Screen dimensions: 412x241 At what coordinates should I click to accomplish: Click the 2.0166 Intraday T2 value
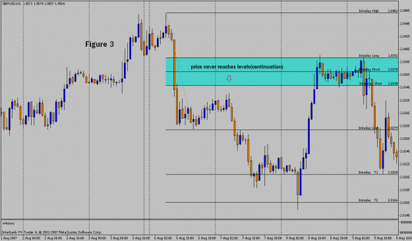click(393, 200)
